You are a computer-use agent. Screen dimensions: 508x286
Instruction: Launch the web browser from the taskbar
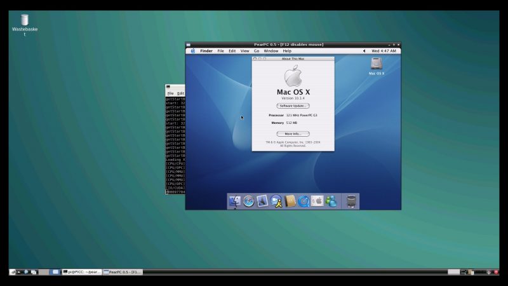[x=26, y=272]
